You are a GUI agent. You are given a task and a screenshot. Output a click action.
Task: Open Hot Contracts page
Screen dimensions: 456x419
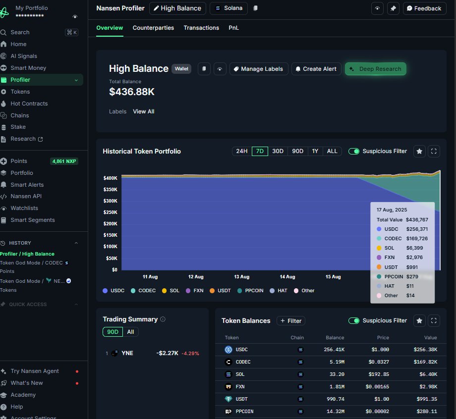[x=29, y=104]
